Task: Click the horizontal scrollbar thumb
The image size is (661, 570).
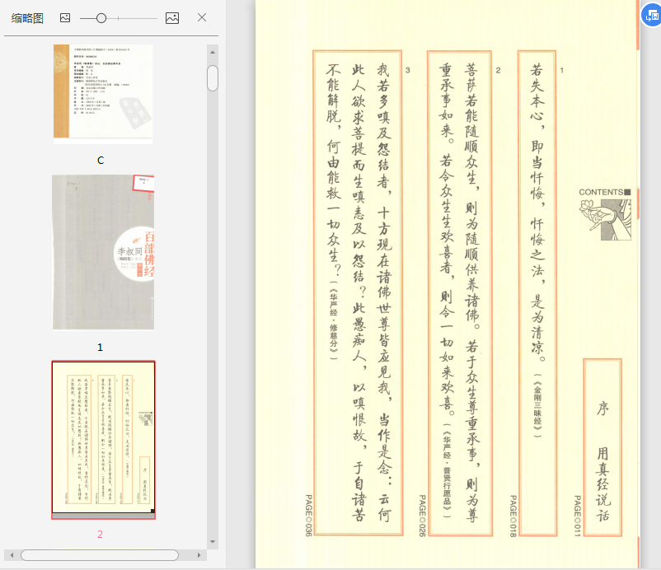Action: (100, 555)
